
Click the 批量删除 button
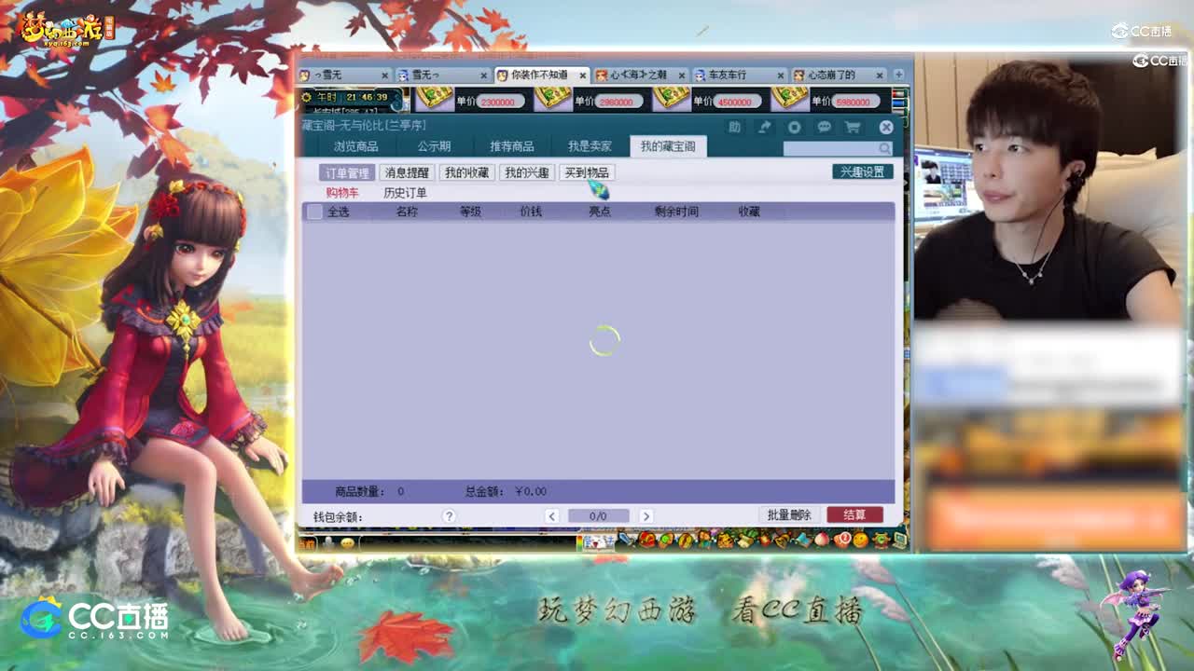tap(789, 514)
